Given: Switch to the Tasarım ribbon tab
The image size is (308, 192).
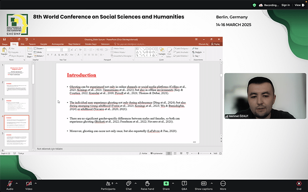Looking at the screenshot, I should click(x=33, y=45).
